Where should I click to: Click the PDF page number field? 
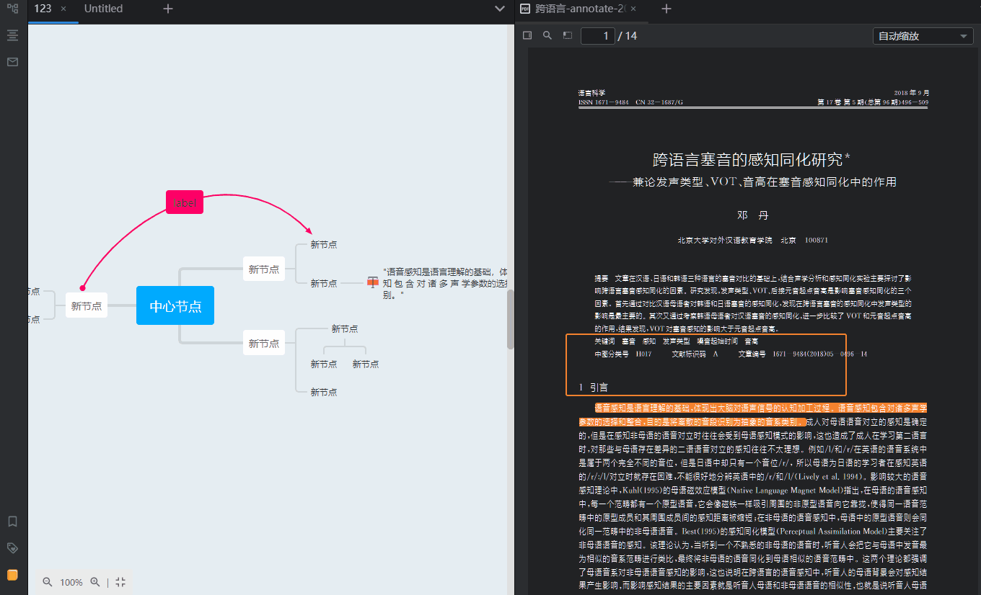[x=598, y=36]
